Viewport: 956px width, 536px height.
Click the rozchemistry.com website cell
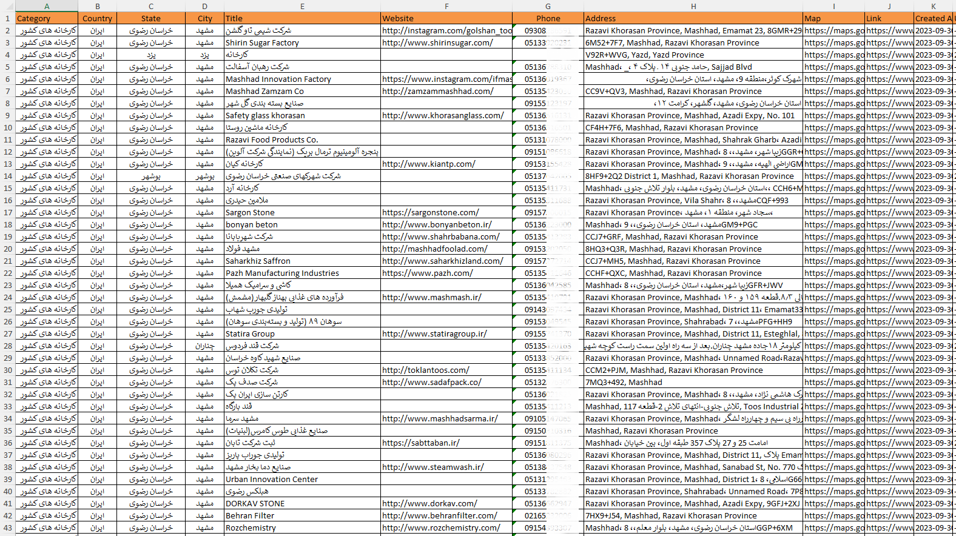[x=446, y=528]
